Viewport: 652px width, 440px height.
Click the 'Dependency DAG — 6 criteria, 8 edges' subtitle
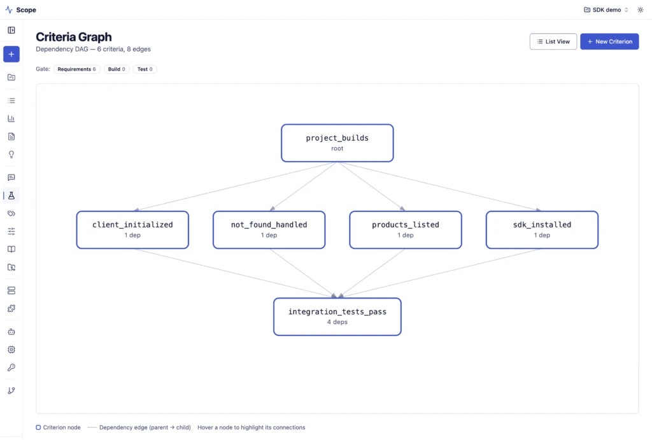click(93, 49)
